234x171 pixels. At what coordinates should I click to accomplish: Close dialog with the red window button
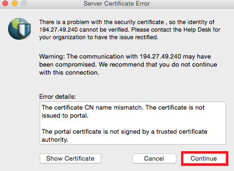coord(5,3)
